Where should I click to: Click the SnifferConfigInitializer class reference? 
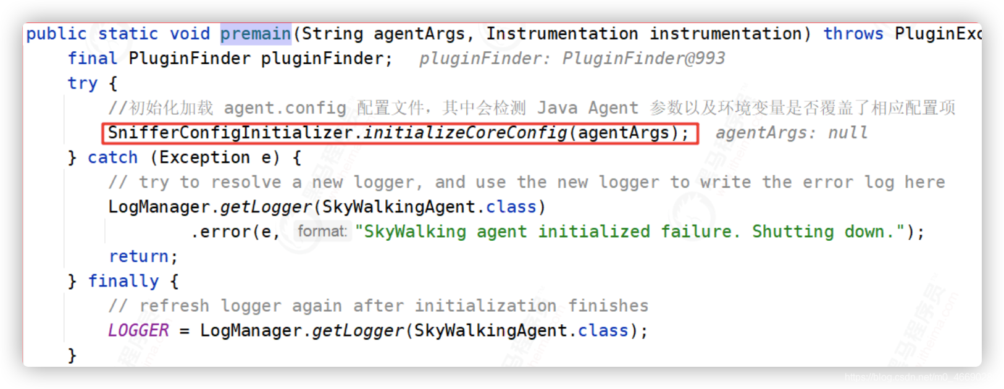(230, 133)
